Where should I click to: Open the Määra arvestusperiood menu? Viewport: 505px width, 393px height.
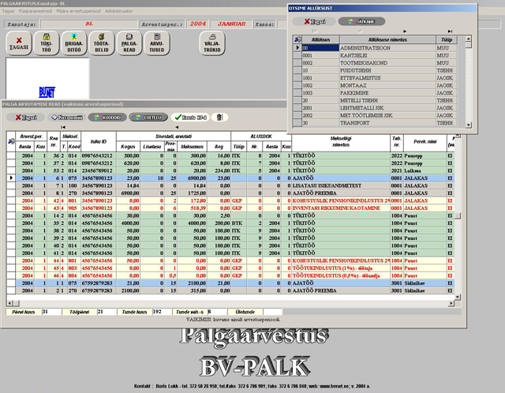click(78, 11)
